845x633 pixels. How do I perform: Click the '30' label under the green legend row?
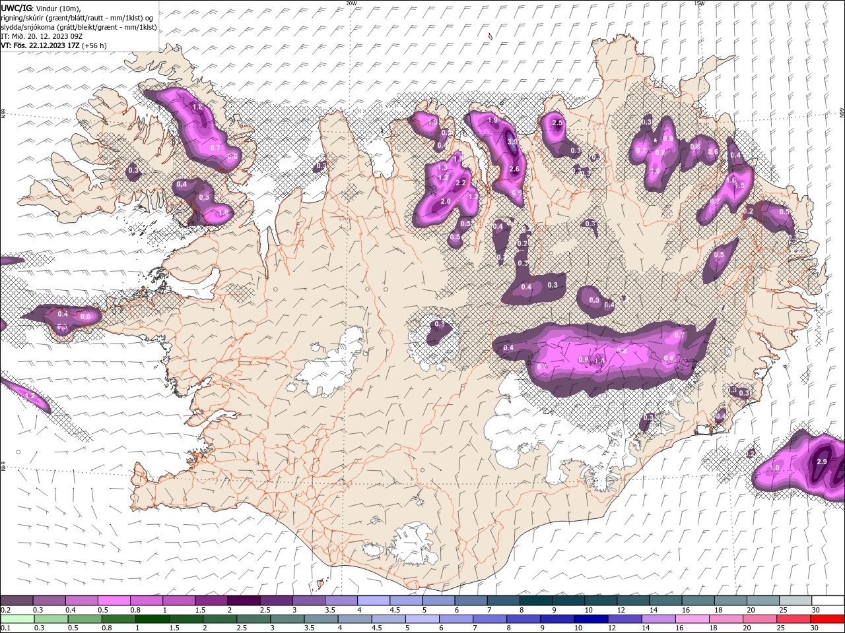tap(814, 628)
